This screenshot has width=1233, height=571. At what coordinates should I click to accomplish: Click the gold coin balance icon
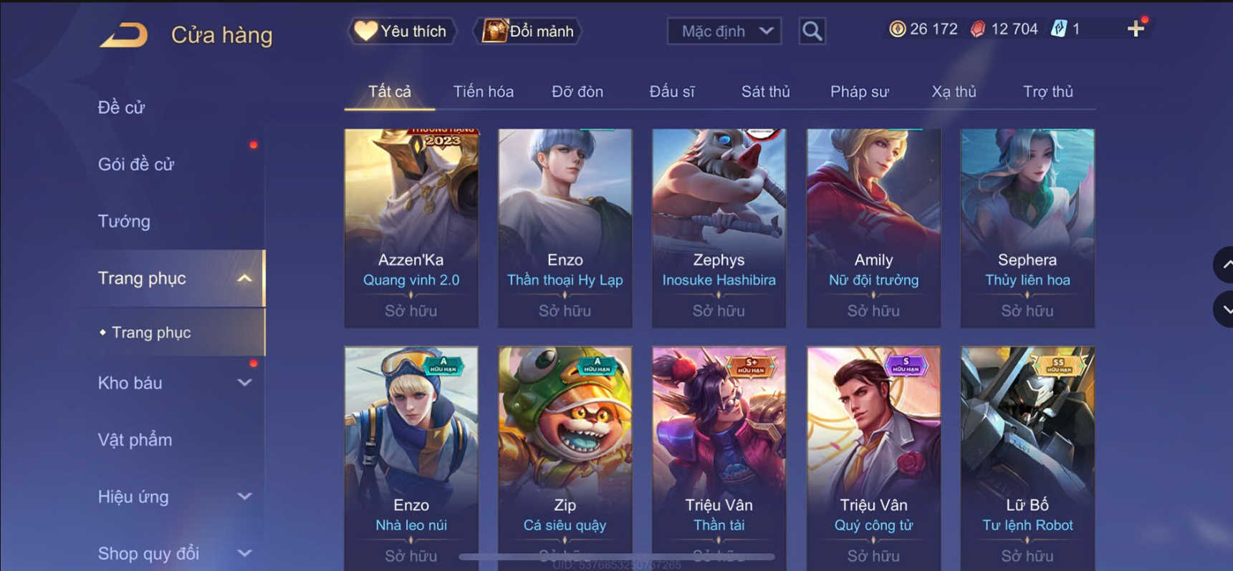pyautogui.click(x=897, y=29)
